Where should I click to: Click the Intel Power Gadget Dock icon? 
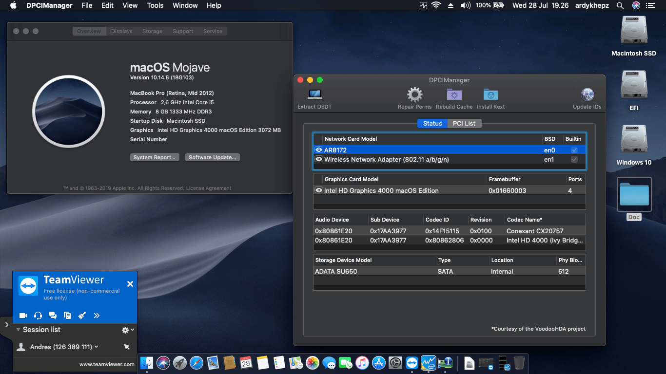[x=429, y=362]
